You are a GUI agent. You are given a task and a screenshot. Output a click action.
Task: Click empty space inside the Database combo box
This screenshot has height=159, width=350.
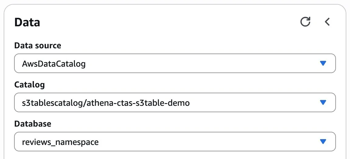(208, 142)
